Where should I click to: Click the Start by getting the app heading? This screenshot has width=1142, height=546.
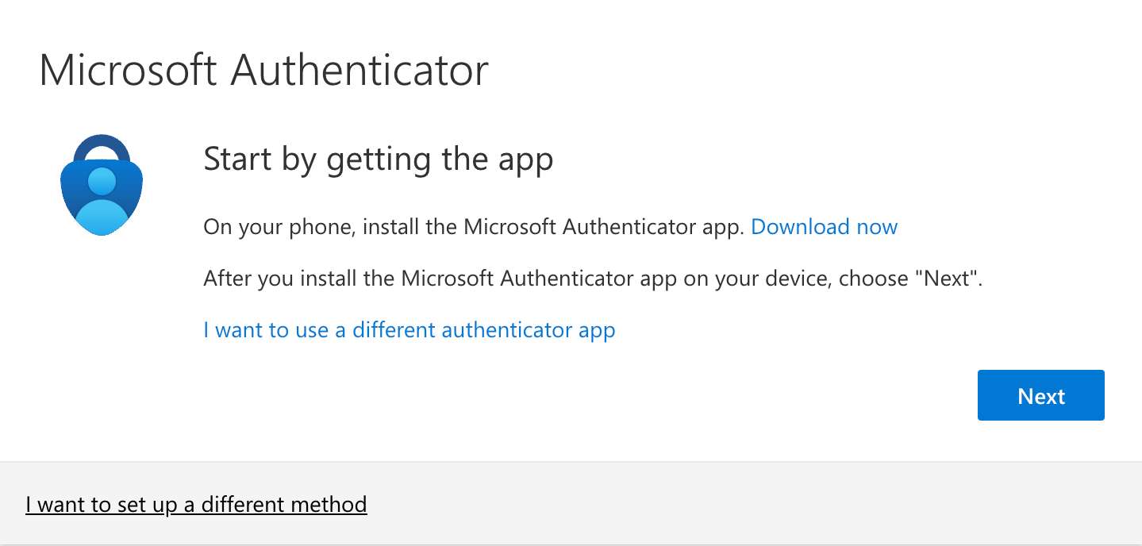(379, 160)
